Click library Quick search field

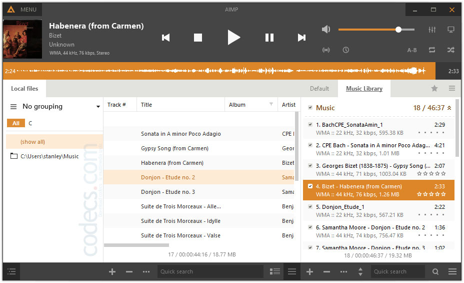[210, 271]
